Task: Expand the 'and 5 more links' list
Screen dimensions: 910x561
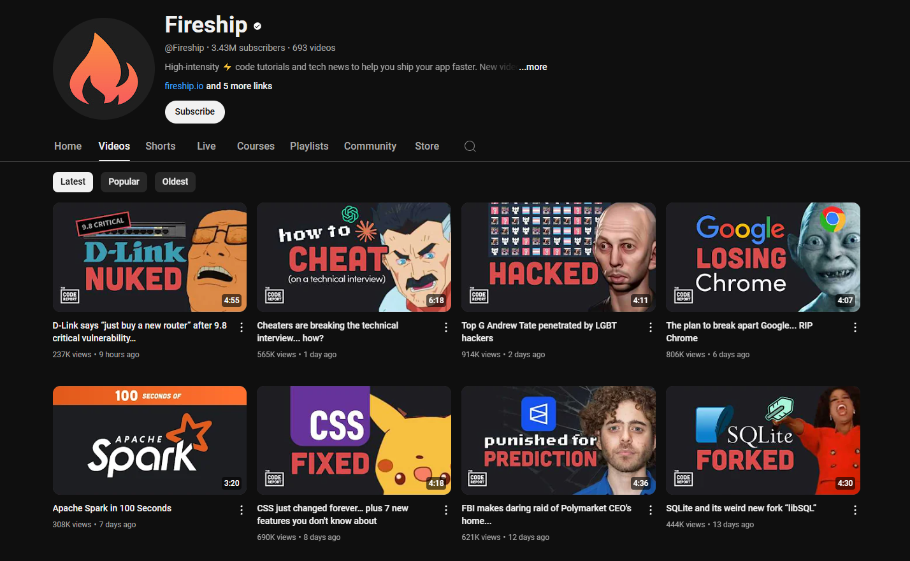Action: point(239,86)
